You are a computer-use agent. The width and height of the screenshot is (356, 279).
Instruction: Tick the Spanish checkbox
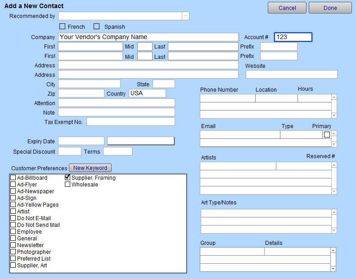tap(96, 27)
